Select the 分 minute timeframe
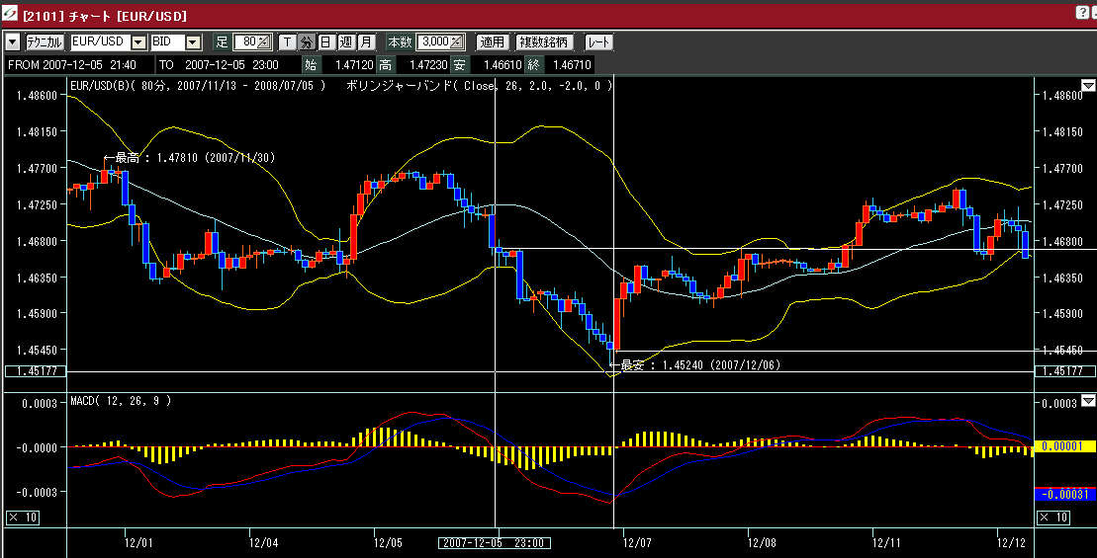 [x=307, y=41]
